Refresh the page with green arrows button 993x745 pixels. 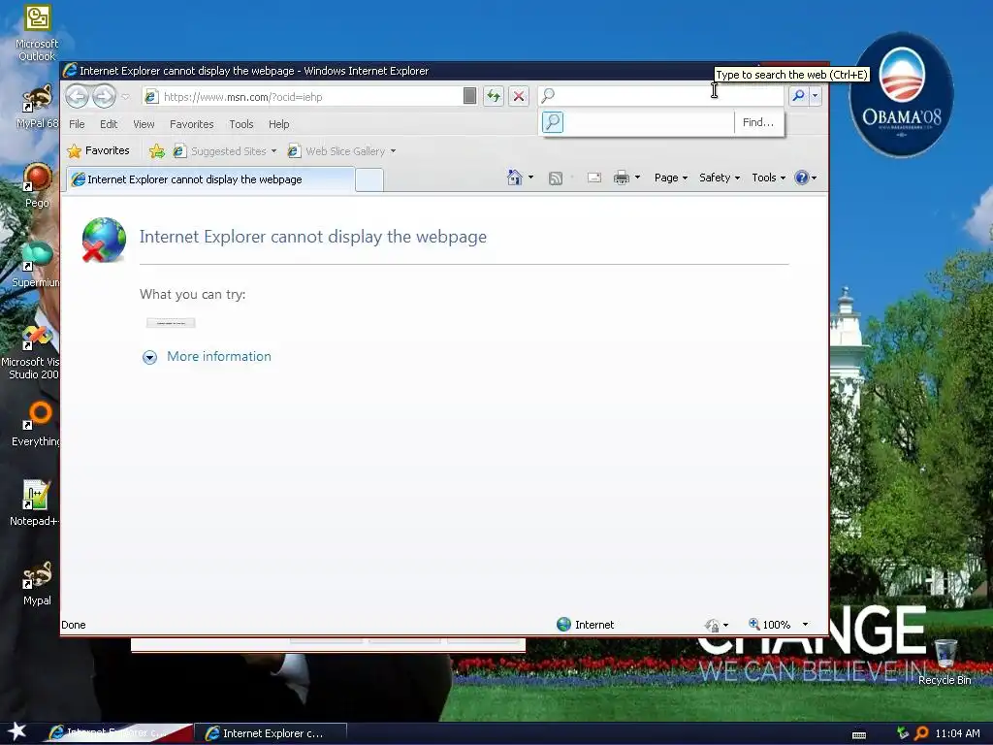click(x=494, y=97)
